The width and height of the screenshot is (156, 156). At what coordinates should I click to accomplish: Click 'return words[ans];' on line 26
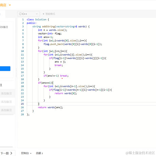(51, 108)
